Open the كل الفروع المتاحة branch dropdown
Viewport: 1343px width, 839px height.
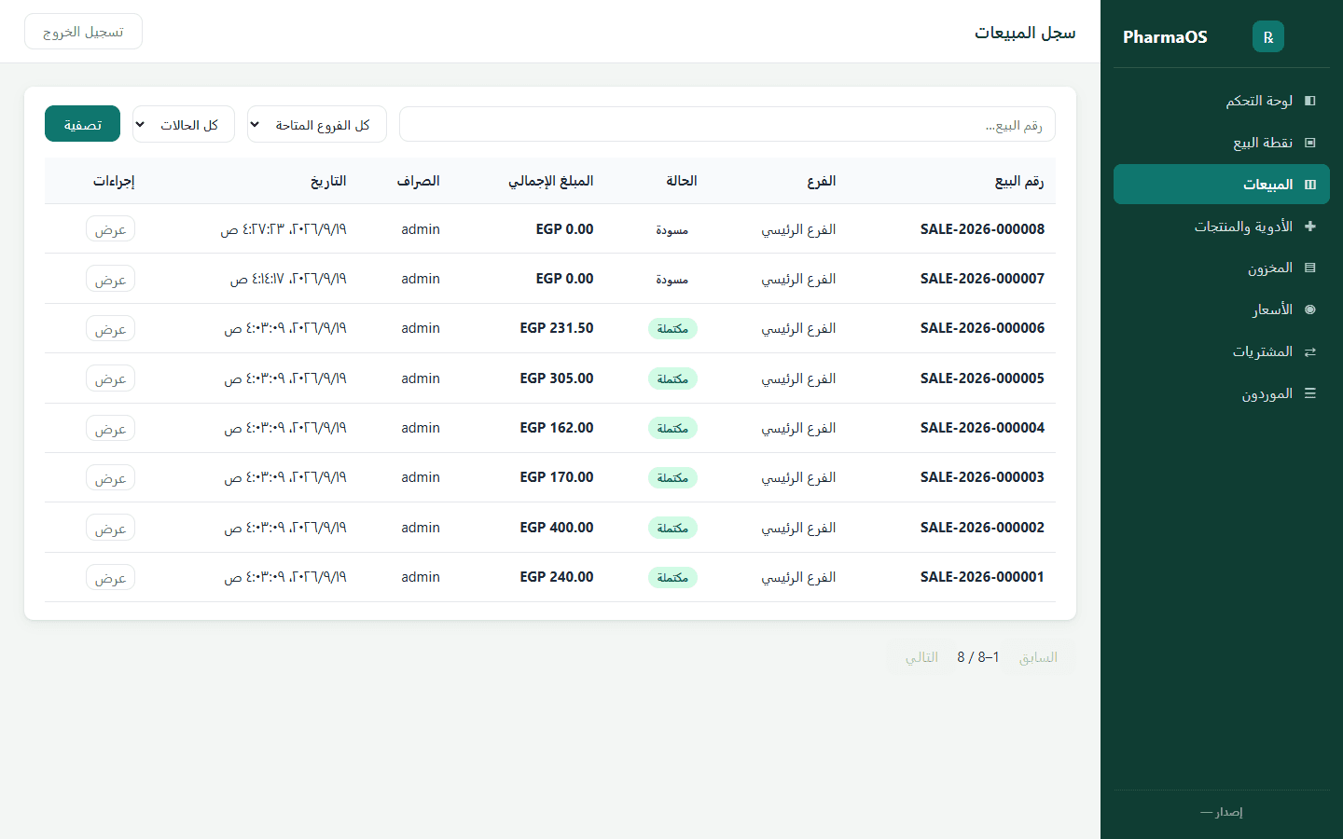coord(317,125)
